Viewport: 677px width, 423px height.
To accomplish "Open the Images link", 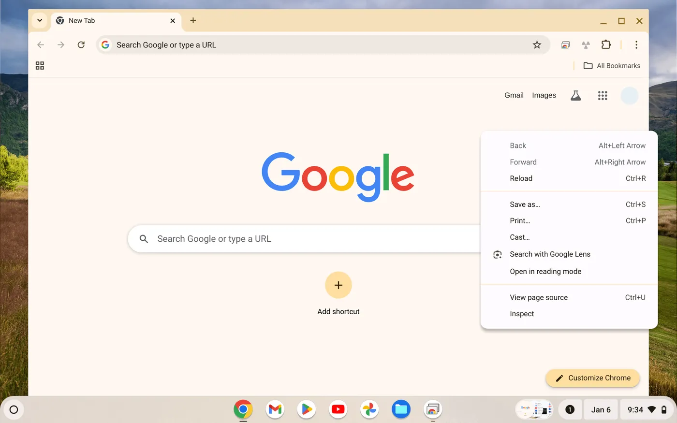I will tap(544, 95).
